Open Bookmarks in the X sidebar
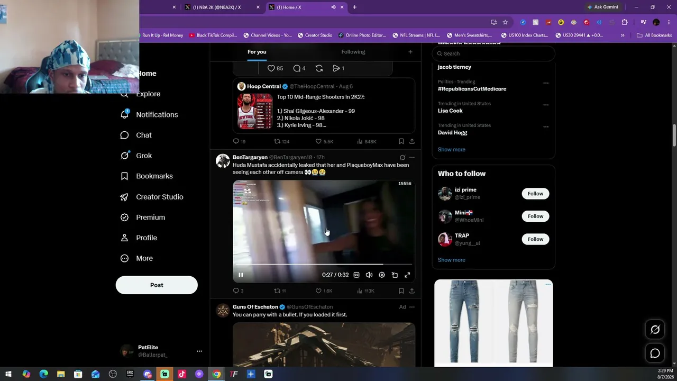The width and height of the screenshot is (677, 381). click(x=147, y=176)
